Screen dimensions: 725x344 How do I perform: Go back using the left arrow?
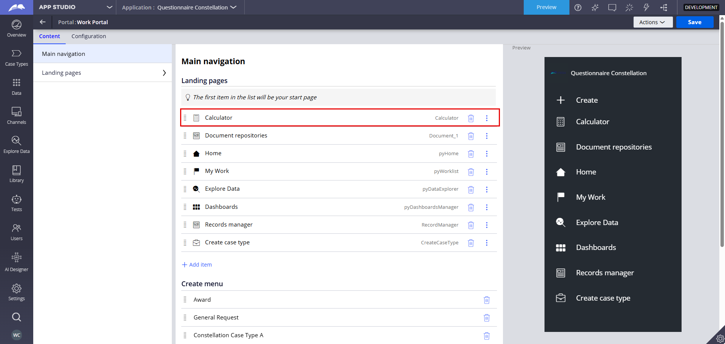(43, 22)
